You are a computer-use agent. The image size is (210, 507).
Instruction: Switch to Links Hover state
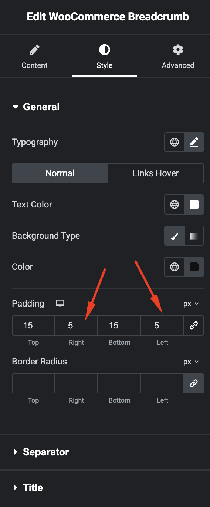(x=156, y=173)
